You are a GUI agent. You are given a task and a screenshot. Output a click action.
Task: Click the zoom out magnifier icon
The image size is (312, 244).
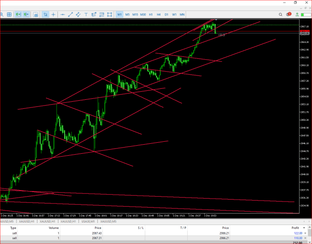click(1, 14)
